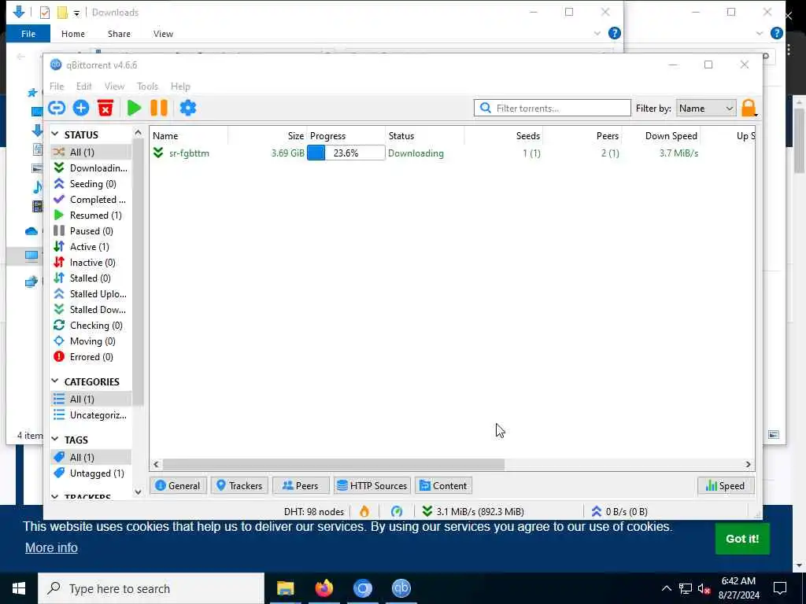Viewport: 806px width, 604px height.
Task: Open the Quick Access Toolbar dropdown arrow
Action: pos(76,13)
